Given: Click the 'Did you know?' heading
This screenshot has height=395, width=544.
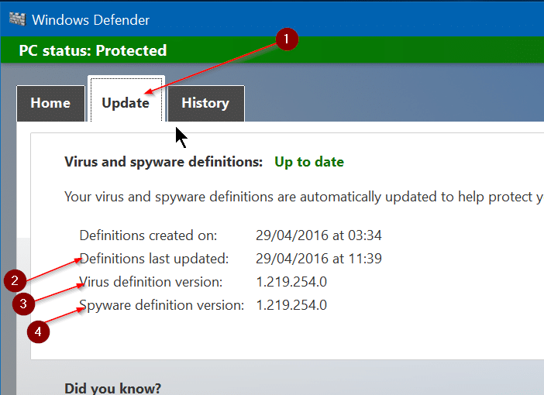Looking at the screenshot, I should pyautogui.click(x=113, y=388).
